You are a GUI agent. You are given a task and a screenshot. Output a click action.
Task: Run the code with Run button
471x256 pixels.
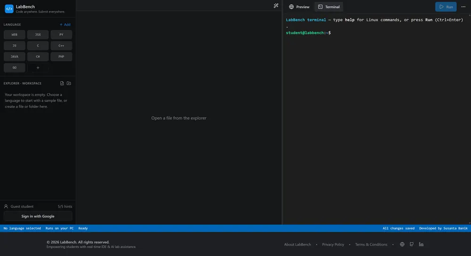click(446, 7)
